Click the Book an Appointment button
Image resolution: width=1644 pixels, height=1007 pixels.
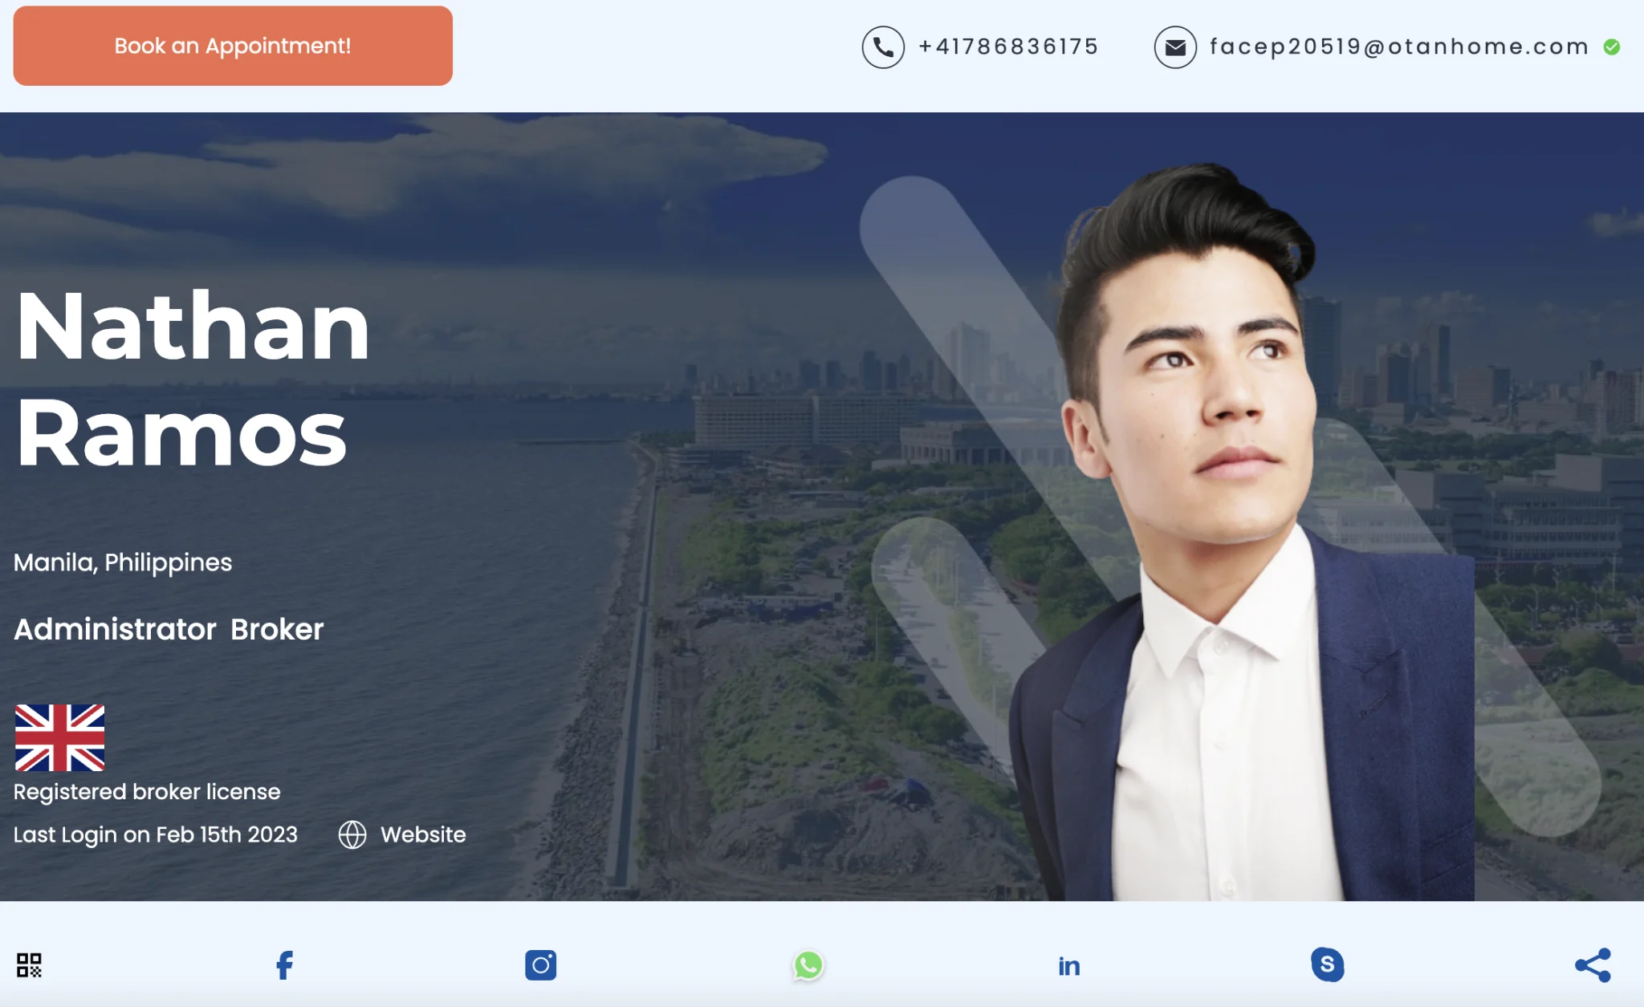pos(233,46)
